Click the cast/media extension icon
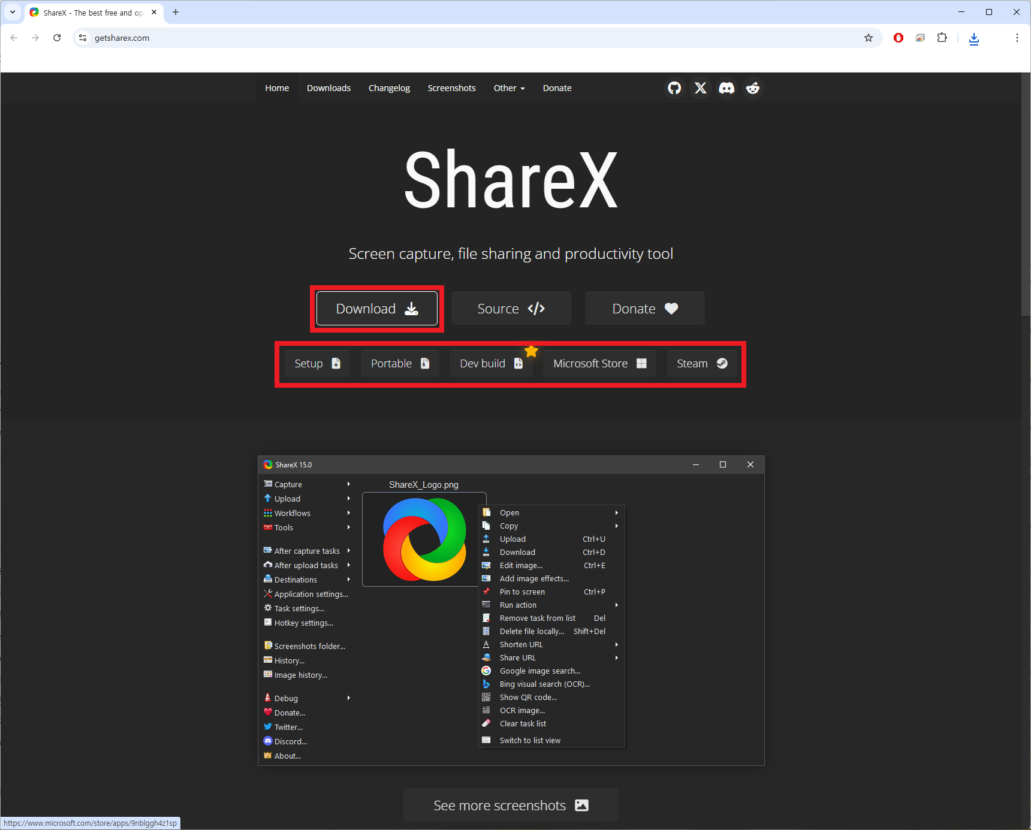Screen dimensions: 1031x830 (920, 38)
